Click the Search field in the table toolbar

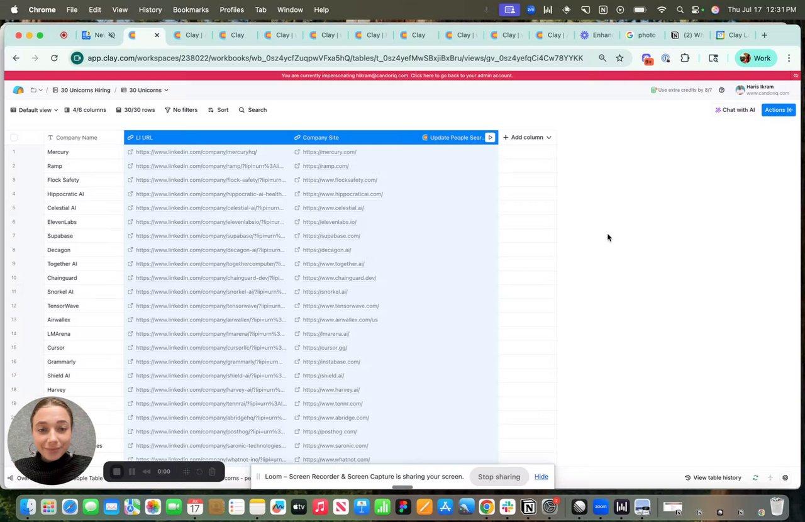pos(252,109)
